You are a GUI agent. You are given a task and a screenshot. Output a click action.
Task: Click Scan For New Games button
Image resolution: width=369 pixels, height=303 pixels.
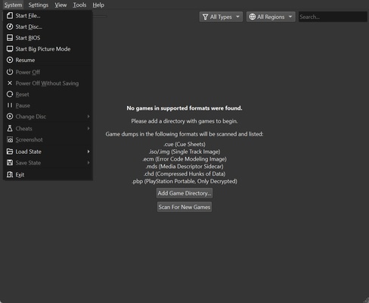coord(184,207)
